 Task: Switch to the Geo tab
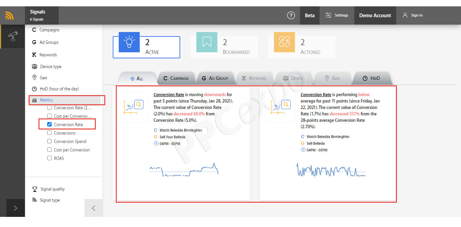coord(332,78)
